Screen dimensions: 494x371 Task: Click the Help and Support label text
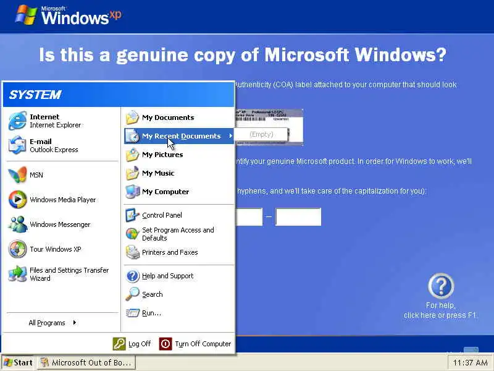coord(167,276)
